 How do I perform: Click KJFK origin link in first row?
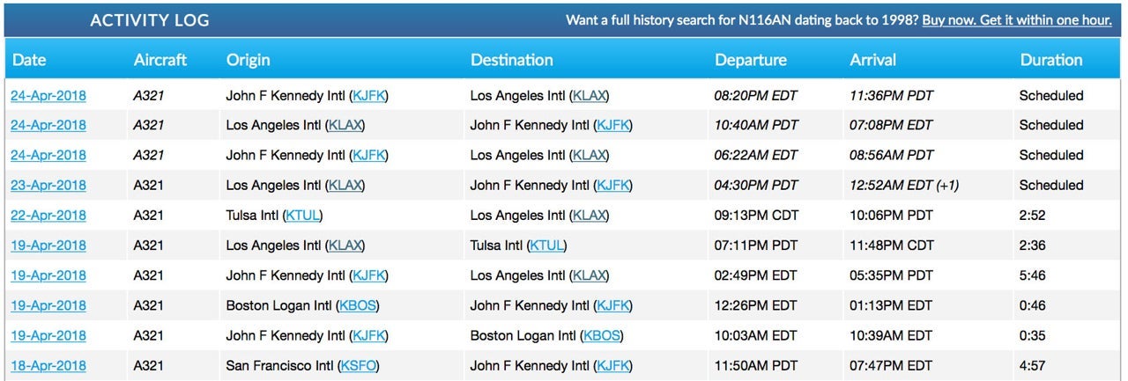(368, 96)
